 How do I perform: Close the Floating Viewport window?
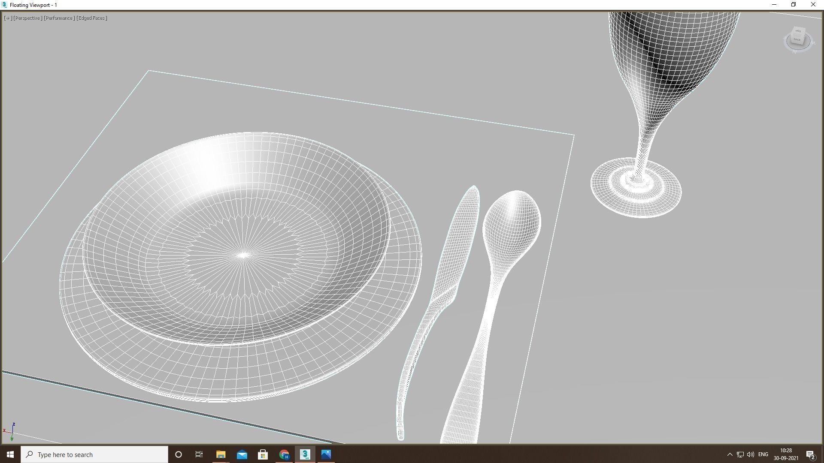coord(813,5)
